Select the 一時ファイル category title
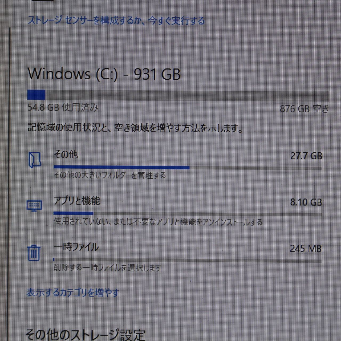Viewport: 341px width, 341px height. [76, 247]
